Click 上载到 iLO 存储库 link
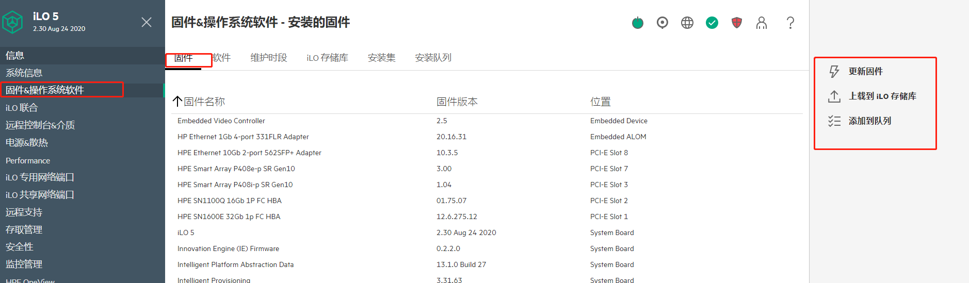Image resolution: width=969 pixels, height=283 pixels. (883, 96)
